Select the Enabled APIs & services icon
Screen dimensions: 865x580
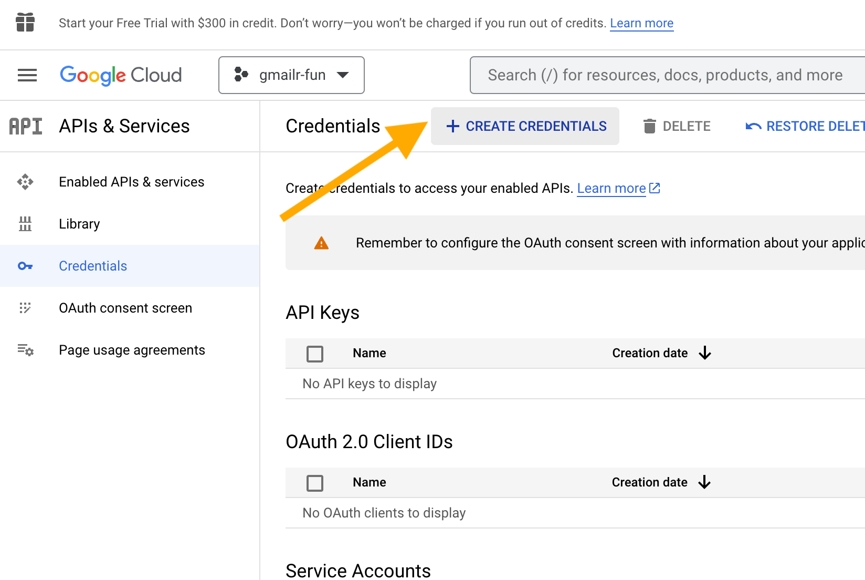pos(25,182)
